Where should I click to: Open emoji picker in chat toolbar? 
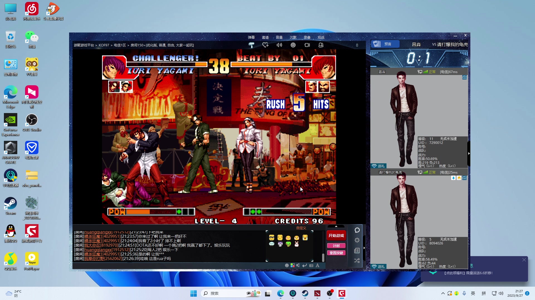(287, 266)
